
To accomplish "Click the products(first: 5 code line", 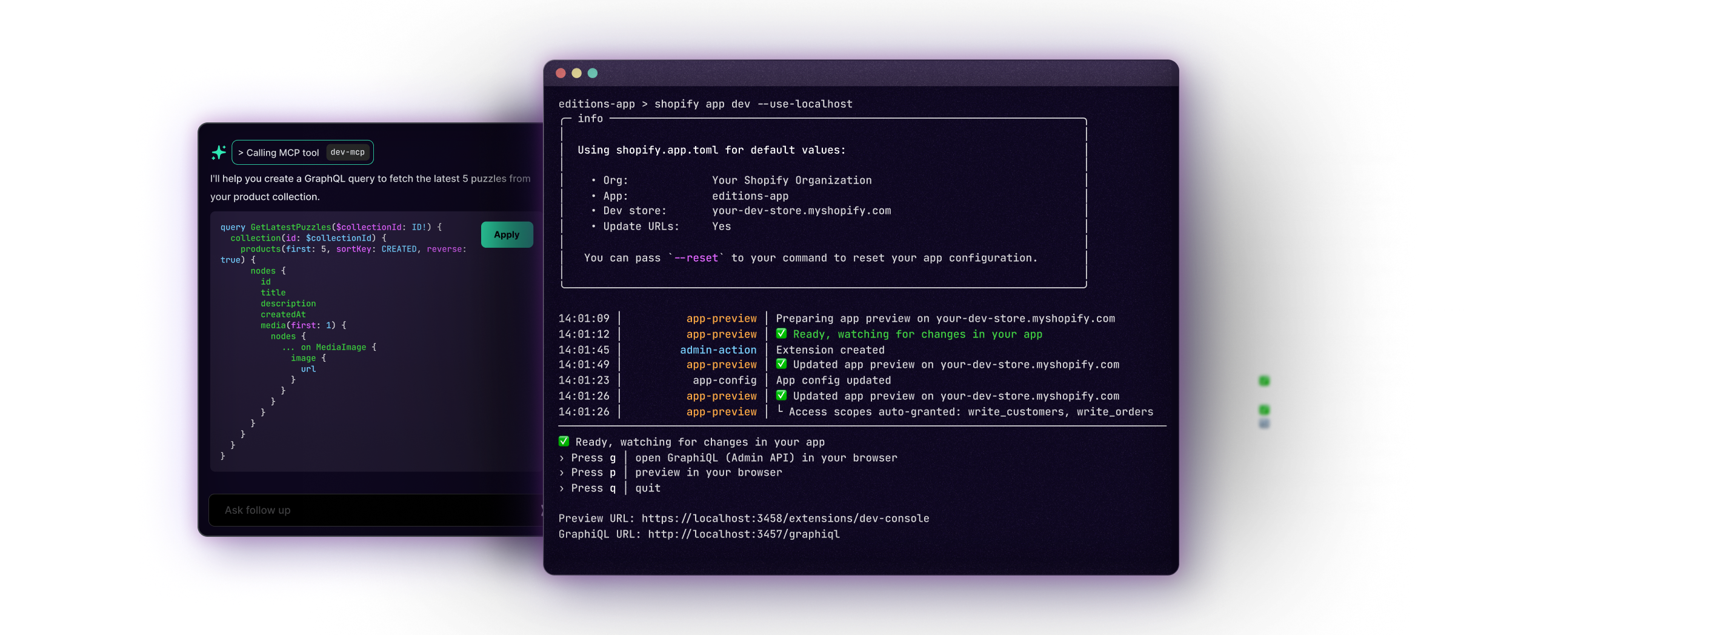I will [x=353, y=249].
